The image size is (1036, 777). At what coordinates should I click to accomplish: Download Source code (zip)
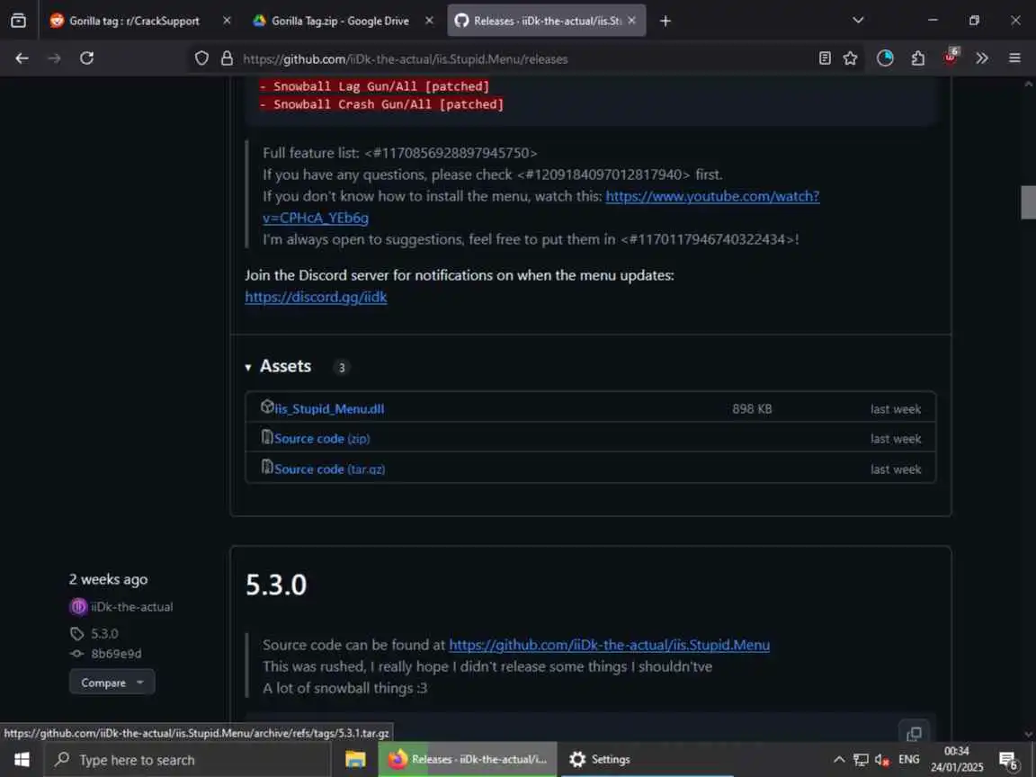click(x=322, y=439)
